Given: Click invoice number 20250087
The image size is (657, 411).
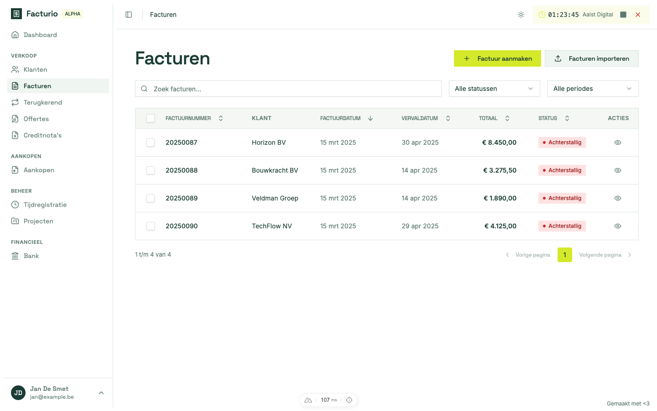Looking at the screenshot, I should click(x=182, y=142).
